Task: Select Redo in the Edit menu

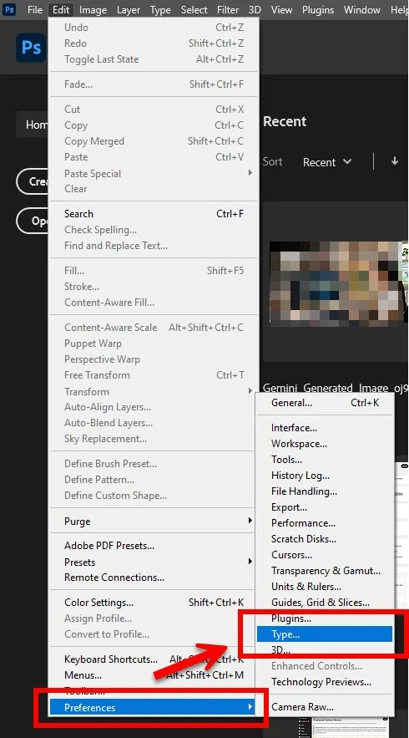Action: click(154, 43)
